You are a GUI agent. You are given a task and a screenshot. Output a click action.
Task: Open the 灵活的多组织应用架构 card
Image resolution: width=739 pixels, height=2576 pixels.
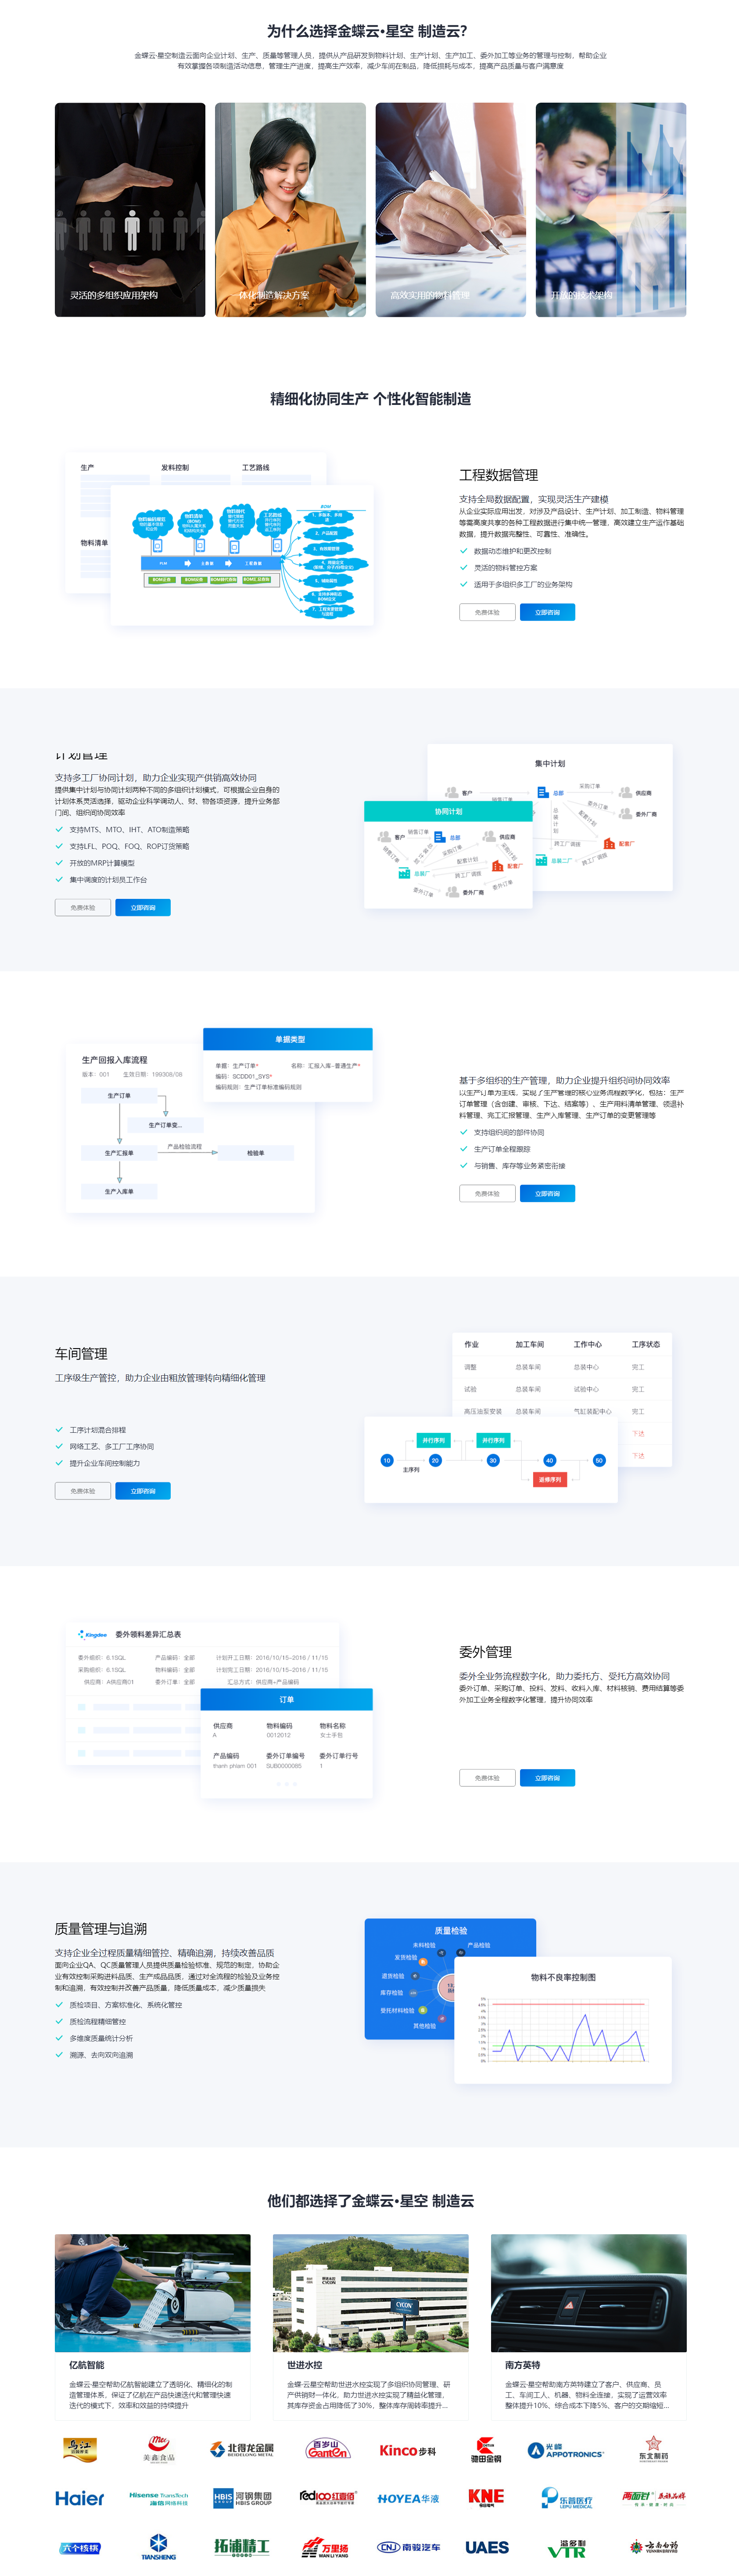click(x=130, y=210)
